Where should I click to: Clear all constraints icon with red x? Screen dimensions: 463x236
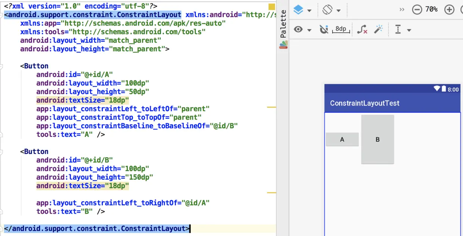click(362, 29)
